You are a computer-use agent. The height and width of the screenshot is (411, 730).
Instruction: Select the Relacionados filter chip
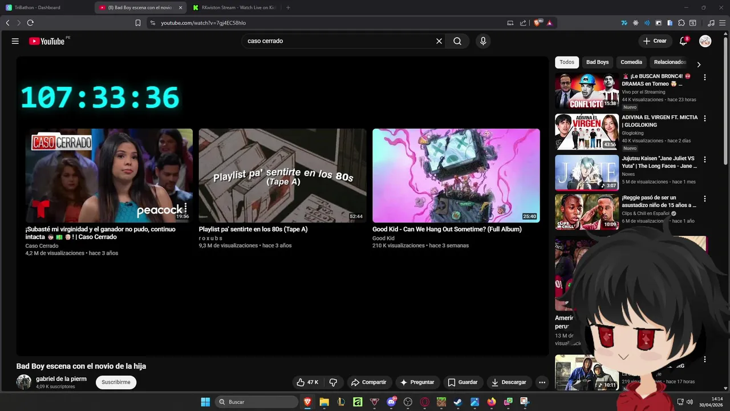(670, 62)
